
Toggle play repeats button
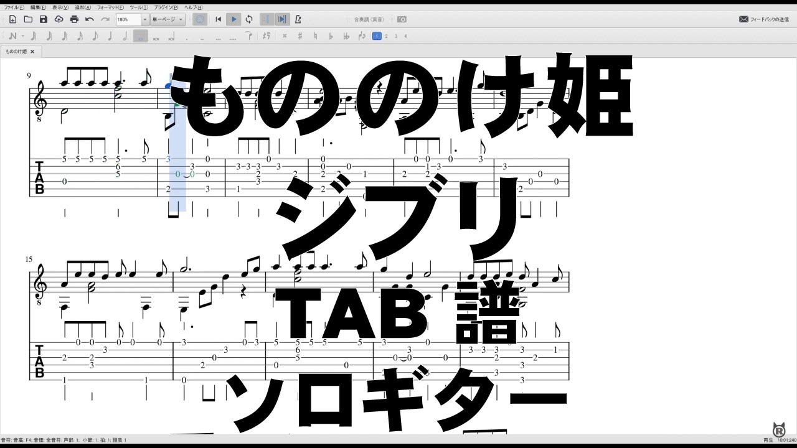coord(266,19)
